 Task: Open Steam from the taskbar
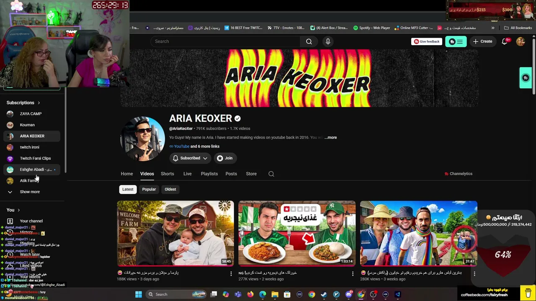point(324,294)
